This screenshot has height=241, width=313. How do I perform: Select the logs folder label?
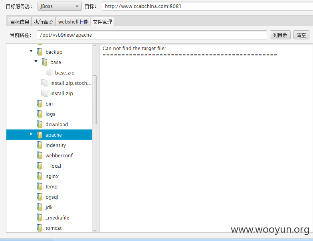pos(50,114)
